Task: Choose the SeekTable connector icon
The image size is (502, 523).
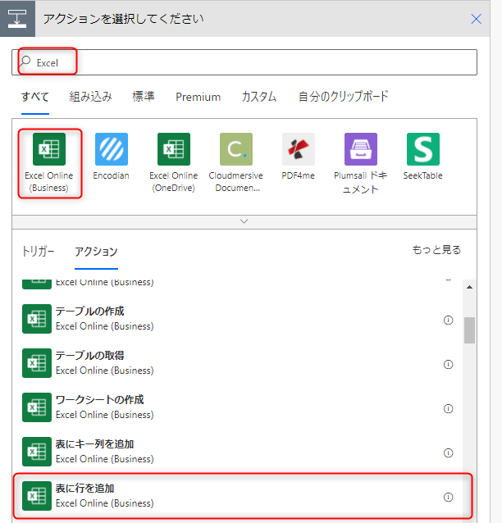Action: 423,149
